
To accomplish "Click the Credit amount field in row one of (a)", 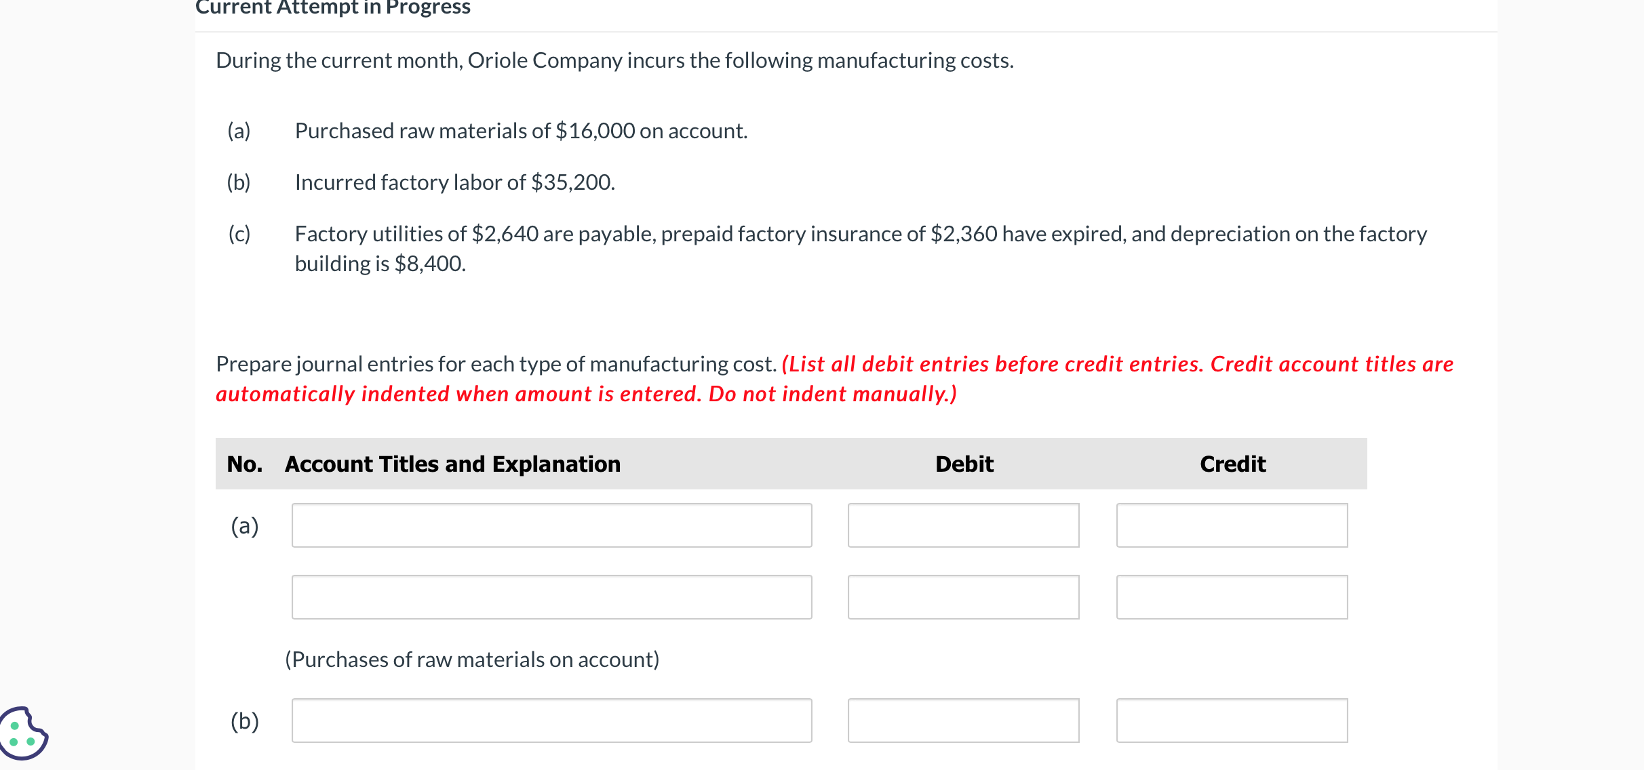I will (x=1232, y=525).
